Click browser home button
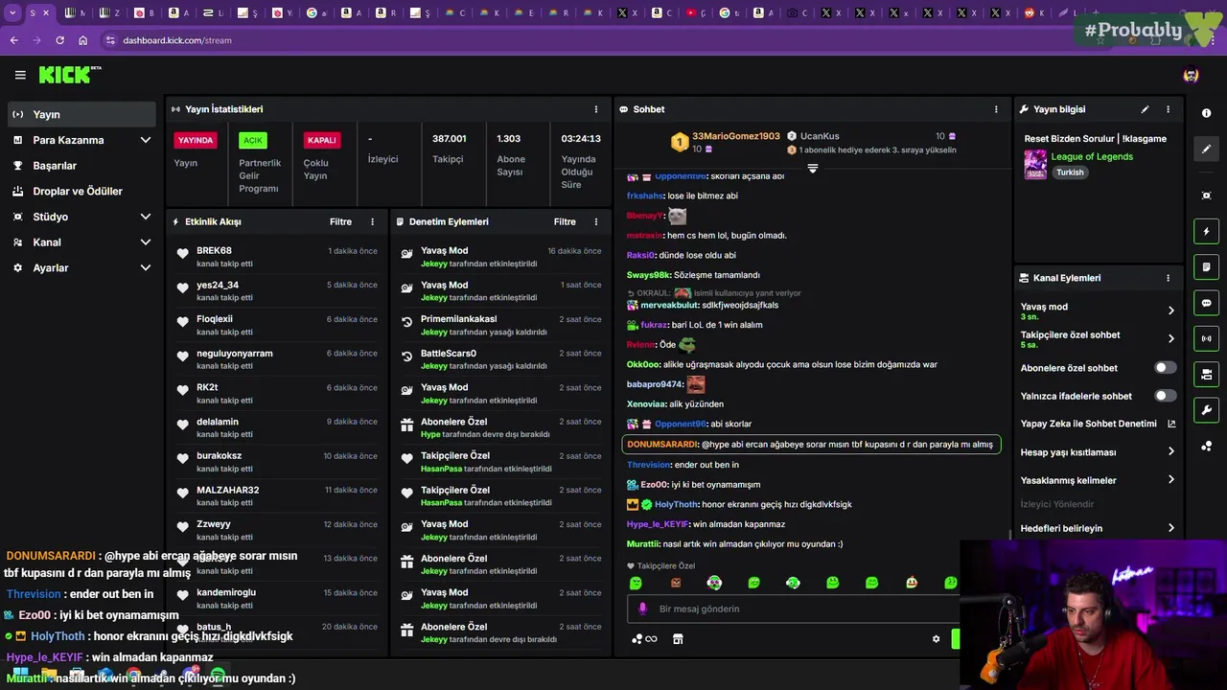 (x=82, y=40)
